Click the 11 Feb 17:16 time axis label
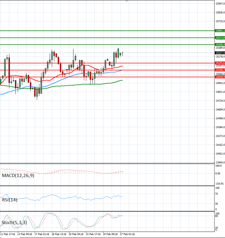Viewport: 225px width, 238px height. [x=8, y=234]
